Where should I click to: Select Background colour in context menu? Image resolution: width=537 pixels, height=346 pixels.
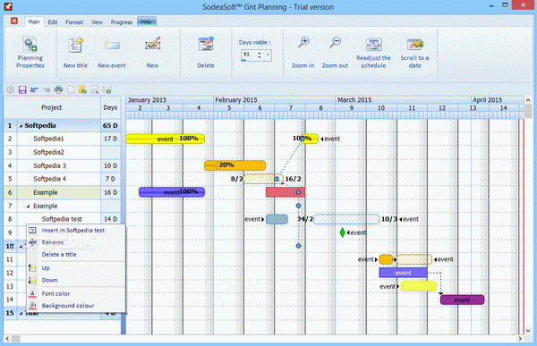[68, 306]
